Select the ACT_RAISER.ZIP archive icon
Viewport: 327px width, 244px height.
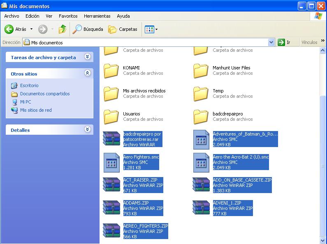click(x=111, y=184)
